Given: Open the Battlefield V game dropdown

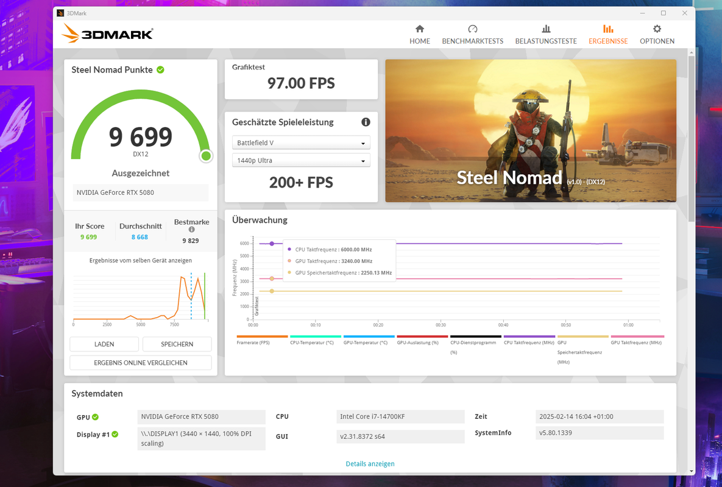Looking at the screenshot, I should [301, 142].
